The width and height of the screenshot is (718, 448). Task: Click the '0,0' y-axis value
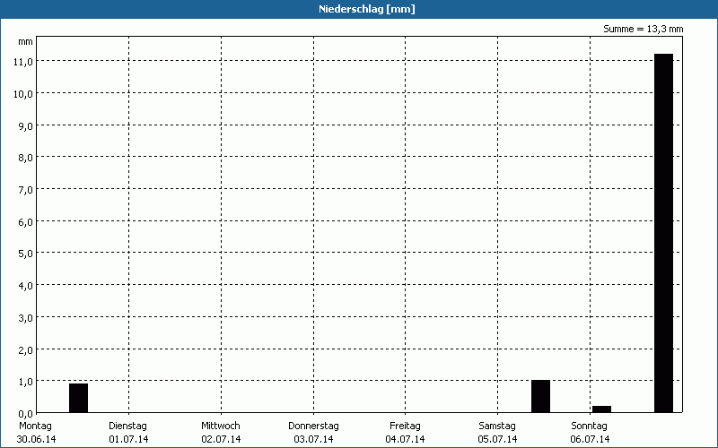pyautogui.click(x=25, y=413)
